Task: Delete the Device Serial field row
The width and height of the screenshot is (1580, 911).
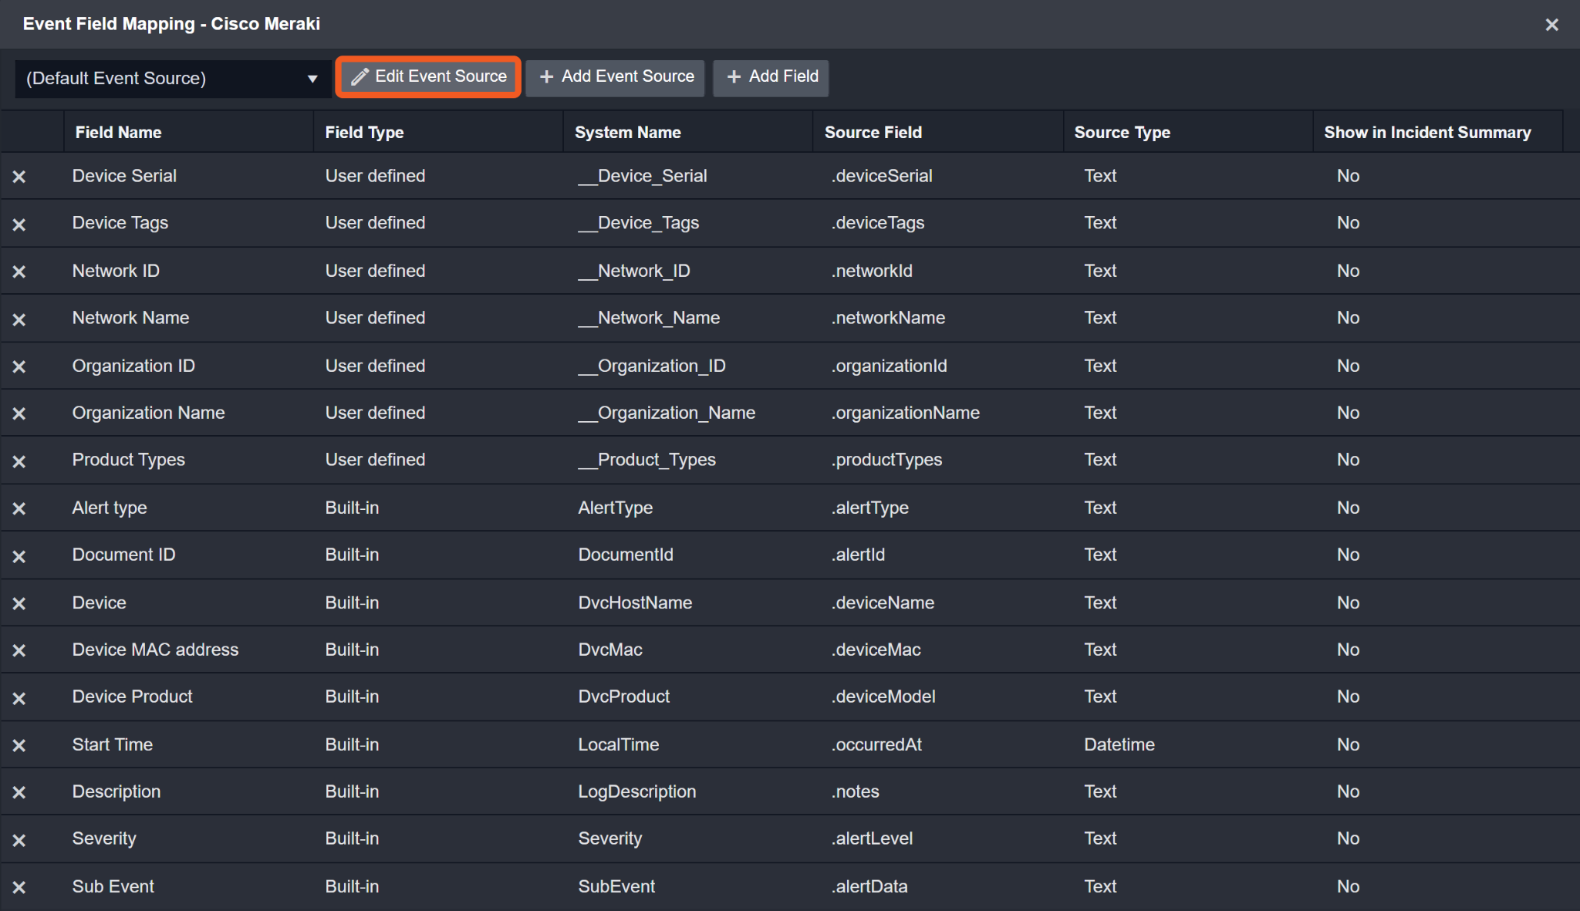Action: pos(19,177)
